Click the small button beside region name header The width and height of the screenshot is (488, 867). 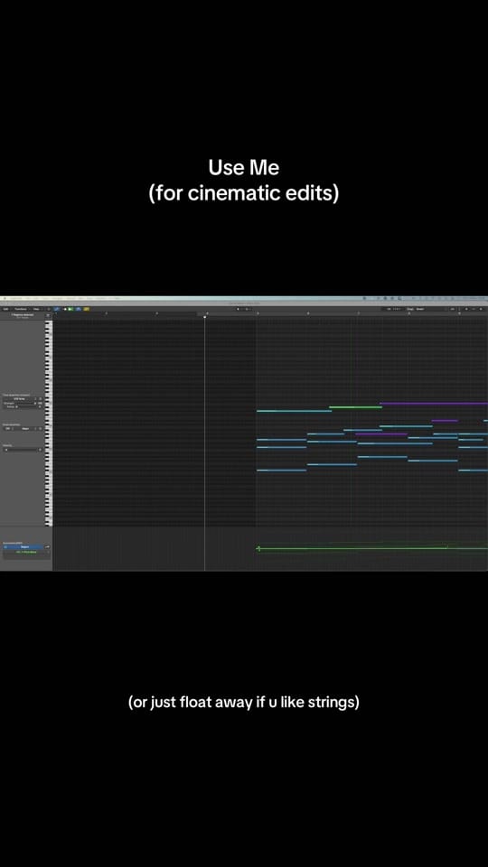coord(48,315)
